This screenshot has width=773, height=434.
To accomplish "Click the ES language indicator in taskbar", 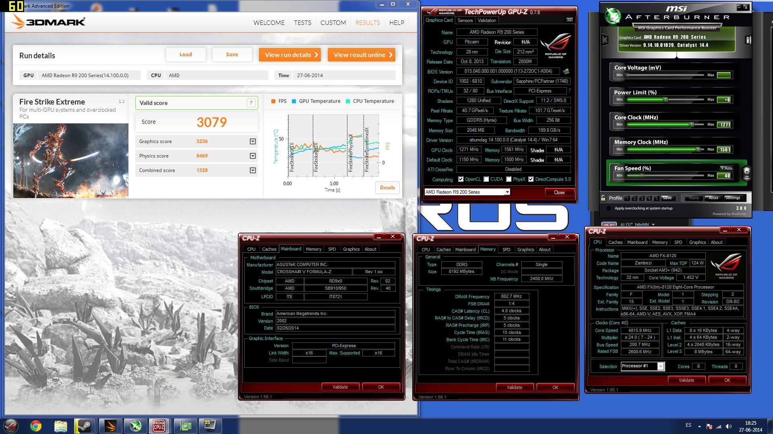I will (688, 425).
